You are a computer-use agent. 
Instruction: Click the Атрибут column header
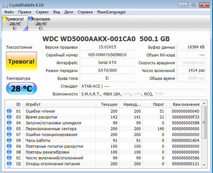60,104
